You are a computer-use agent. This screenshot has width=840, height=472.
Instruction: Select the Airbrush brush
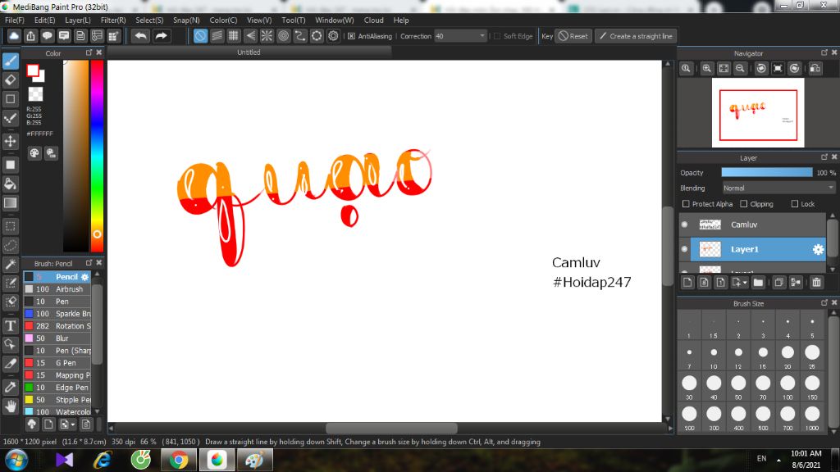coord(57,289)
